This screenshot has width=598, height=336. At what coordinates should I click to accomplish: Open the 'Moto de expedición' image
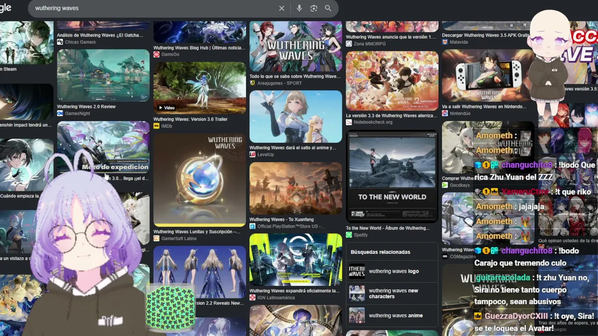(103, 147)
